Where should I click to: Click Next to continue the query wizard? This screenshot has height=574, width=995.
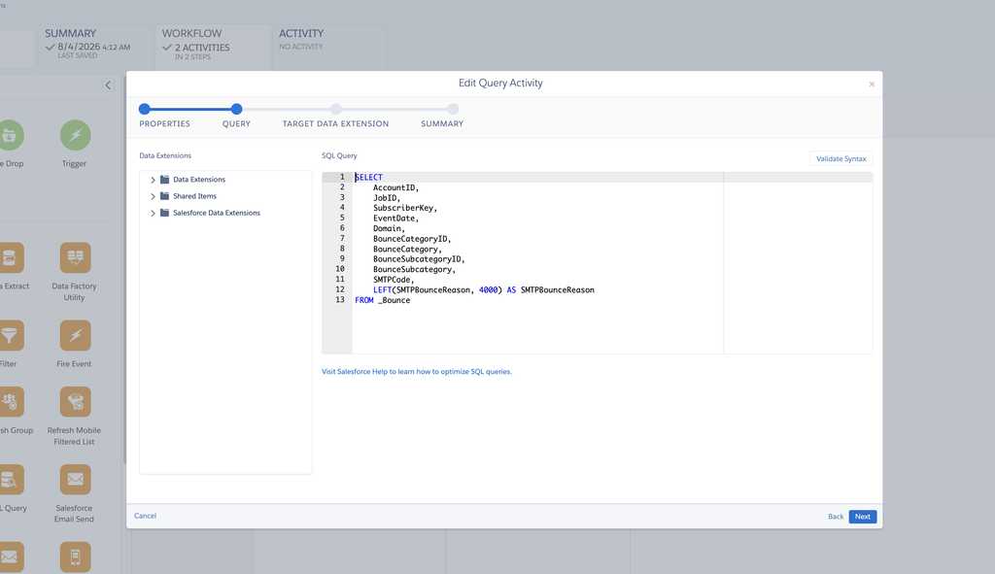pos(863,517)
